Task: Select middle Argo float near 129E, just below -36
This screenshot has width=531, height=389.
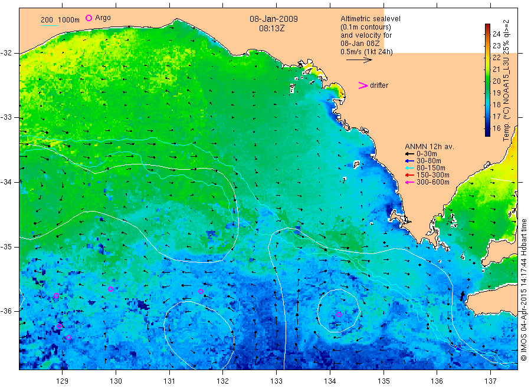Action: [59, 327]
